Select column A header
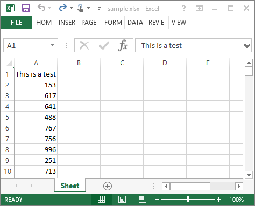The image size is (255, 206). click(36, 63)
